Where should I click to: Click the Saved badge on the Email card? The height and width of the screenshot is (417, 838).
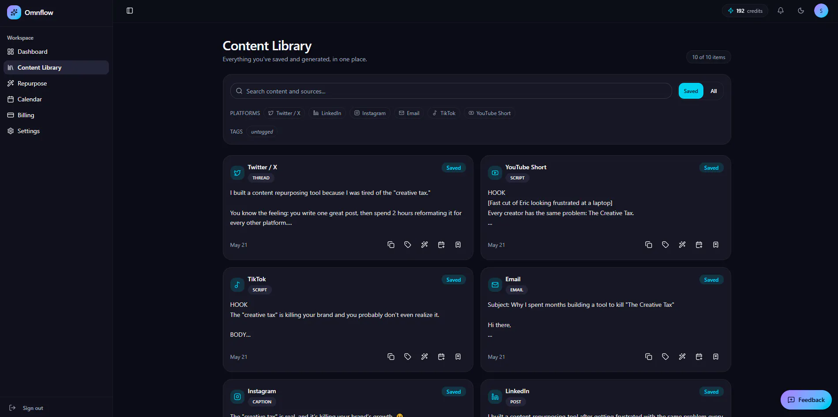coord(711,280)
